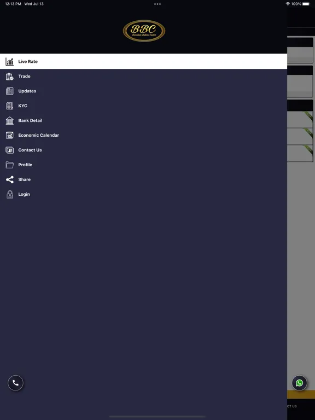Click the Login padlock icon
315x420 pixels.
pos(10,195)
